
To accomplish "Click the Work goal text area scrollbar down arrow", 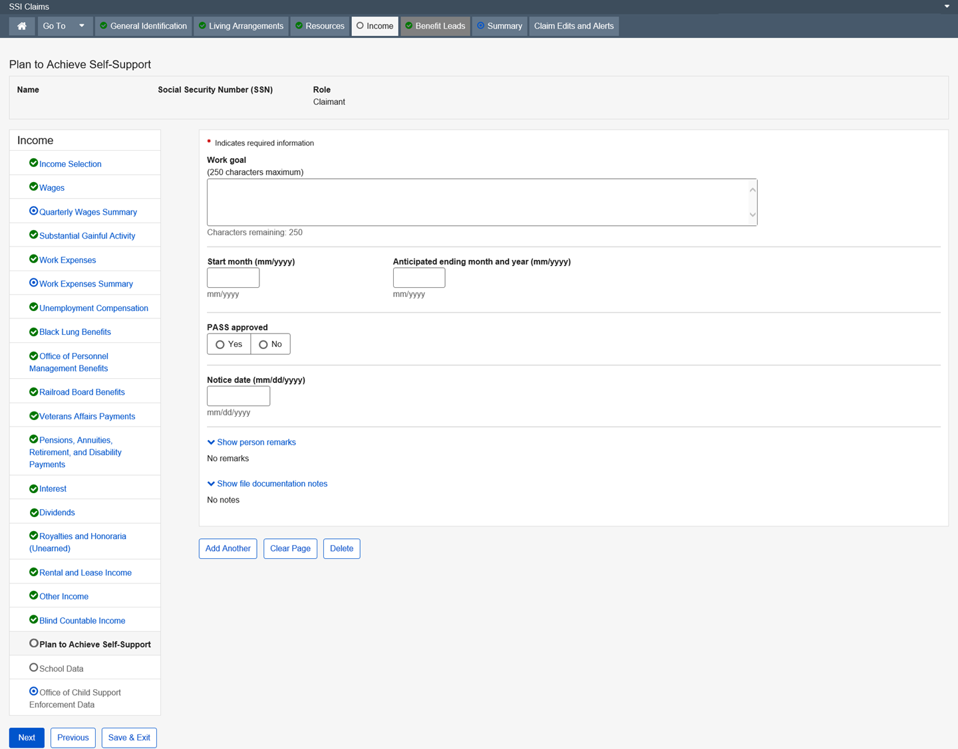I will click(752, 215).
